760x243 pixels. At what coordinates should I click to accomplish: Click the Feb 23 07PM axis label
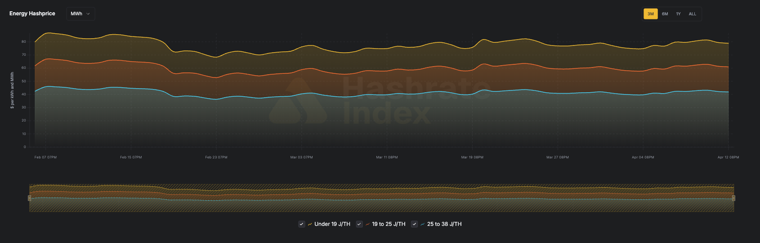(x=216, y=157)
